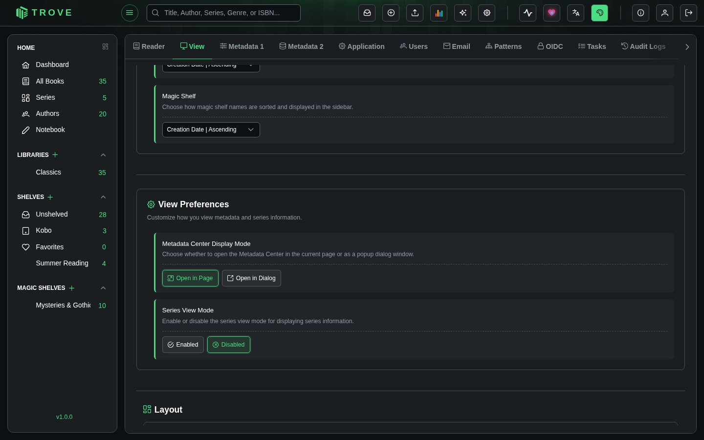
Task: Open the Application settings tab
Action: [x=362, y=46]
